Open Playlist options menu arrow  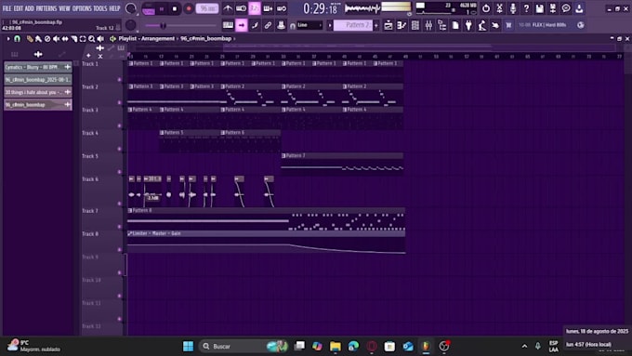point(8,39)
